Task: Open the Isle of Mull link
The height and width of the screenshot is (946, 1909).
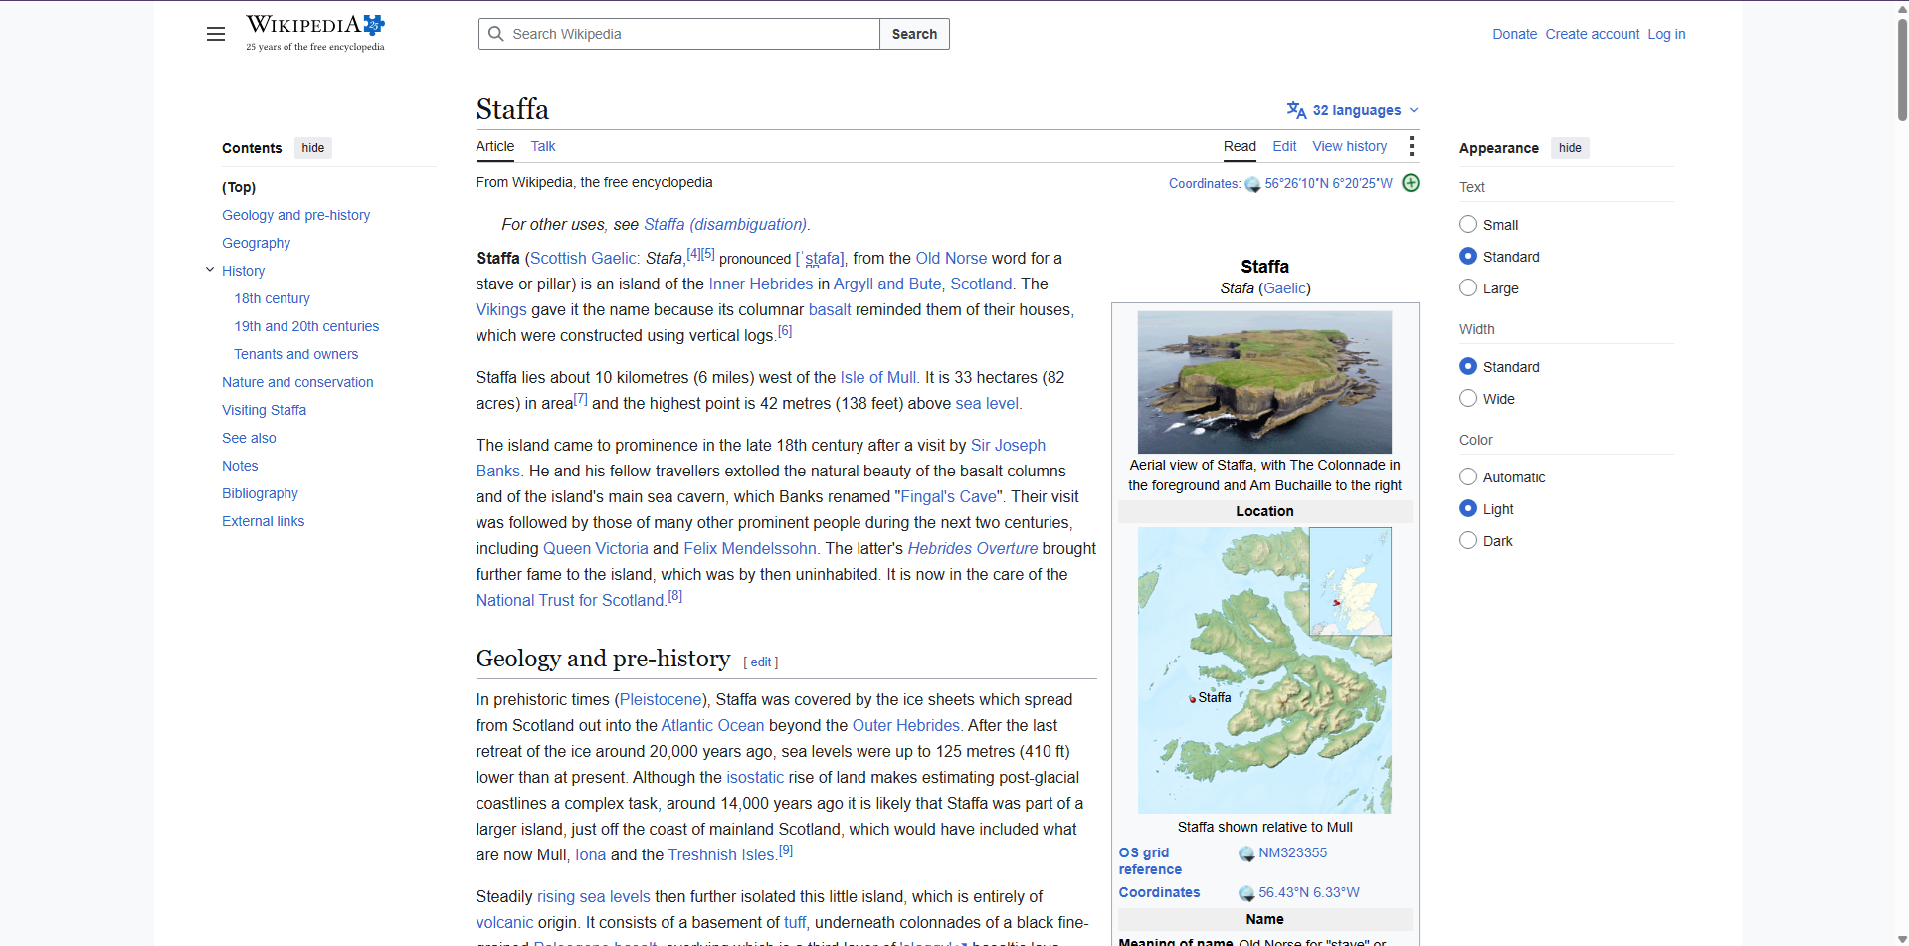Action: click(878, 378)
